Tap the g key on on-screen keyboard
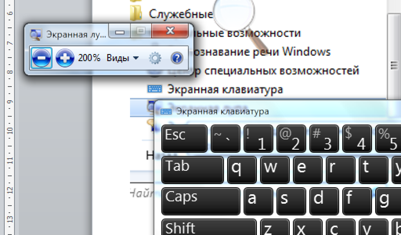The image size is (401, 235). 388,201
